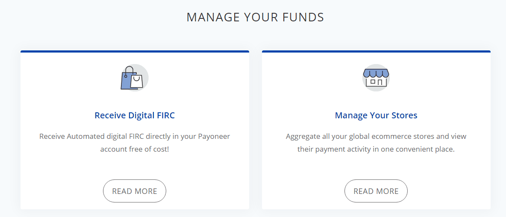
Task: Click the line "Receive Automated digital FIRC directly"
Action: tap(135, 136)
